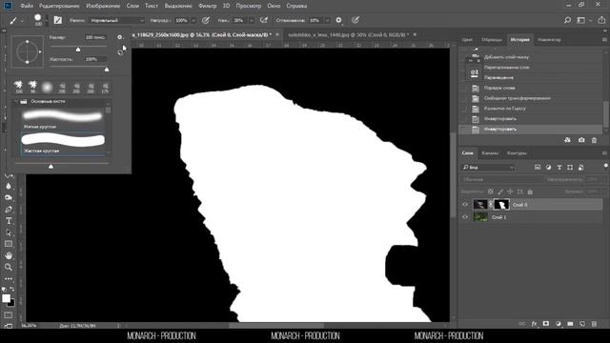Toggle Quick Mask mode icon

[9, 314]
